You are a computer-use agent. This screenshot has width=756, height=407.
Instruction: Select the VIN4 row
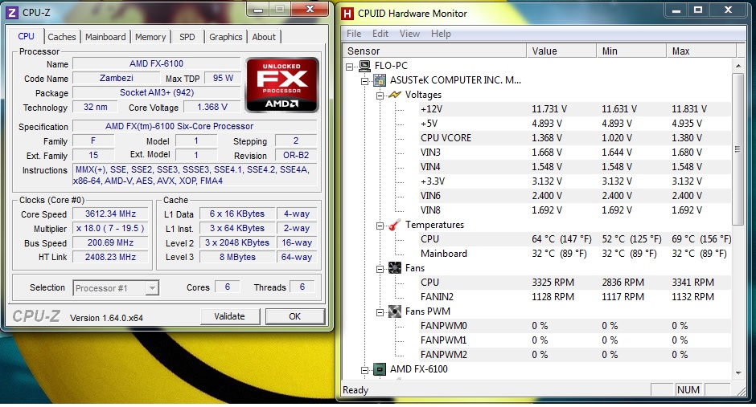pos(575,167)
